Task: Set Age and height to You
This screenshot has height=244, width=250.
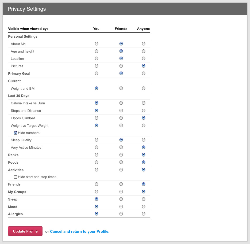Action: pyautogui.click(x=97, y=51)
